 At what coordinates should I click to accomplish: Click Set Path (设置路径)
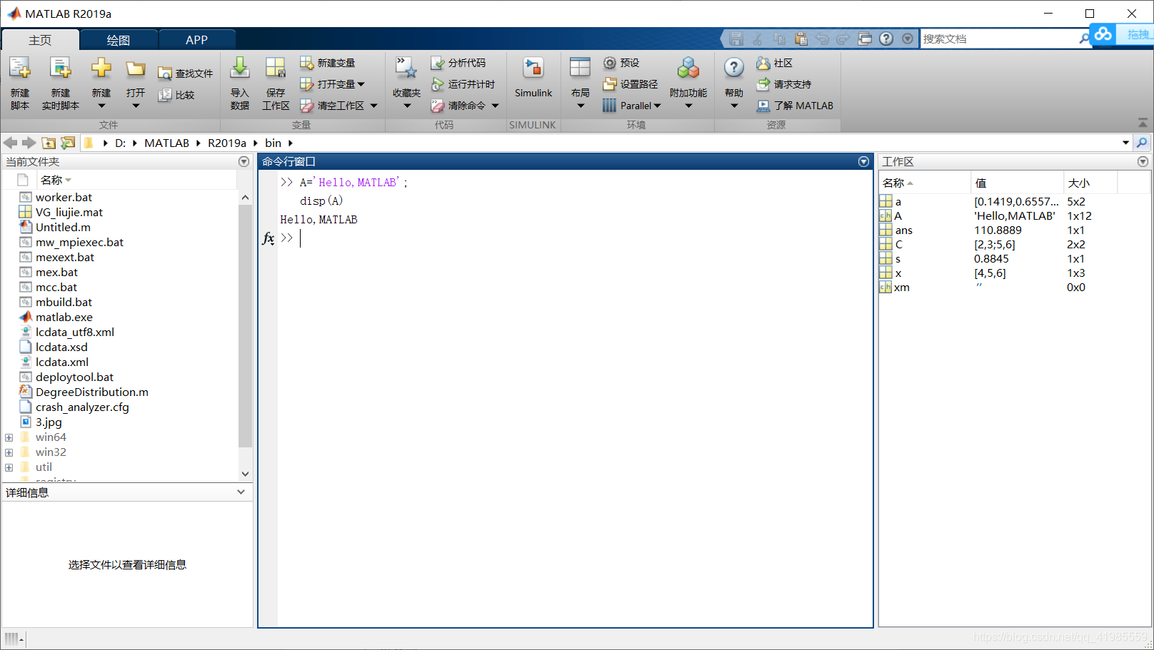(631, 84)
